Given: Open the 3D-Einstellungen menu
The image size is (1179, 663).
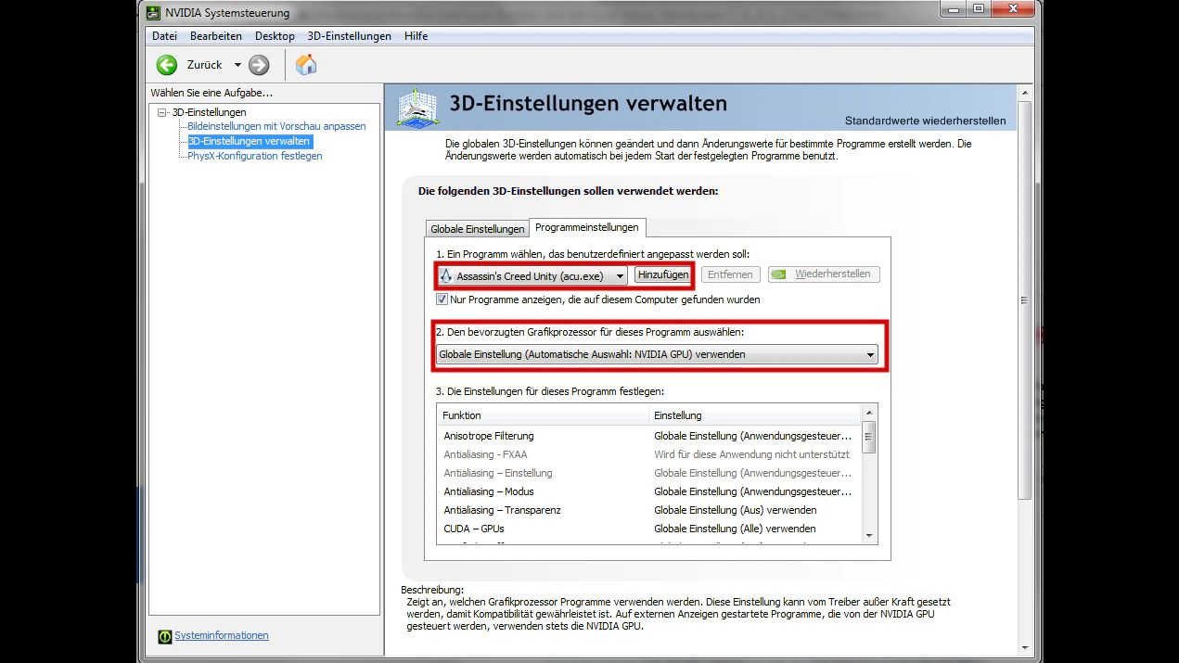Looking at the screenshot, I should [x=350, y=36].
